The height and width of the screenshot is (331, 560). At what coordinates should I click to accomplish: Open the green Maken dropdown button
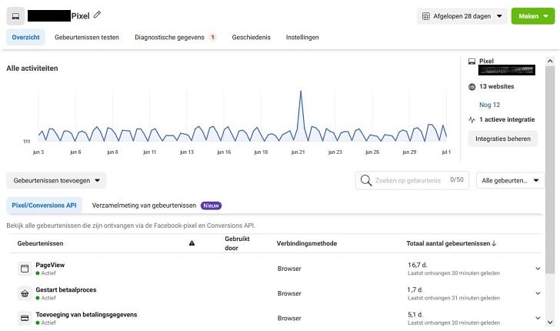point(533,16)
